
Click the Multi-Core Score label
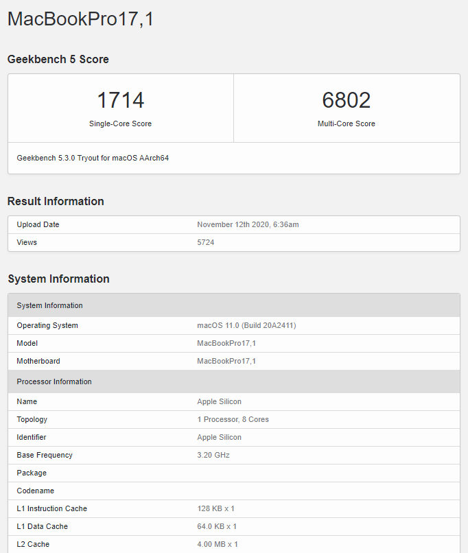pos(347,123)
